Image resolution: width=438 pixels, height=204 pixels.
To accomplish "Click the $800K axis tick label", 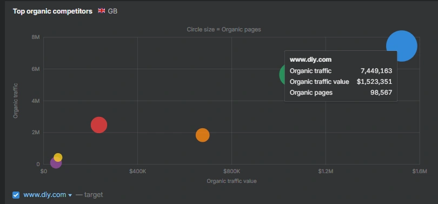I will [231, 172].
